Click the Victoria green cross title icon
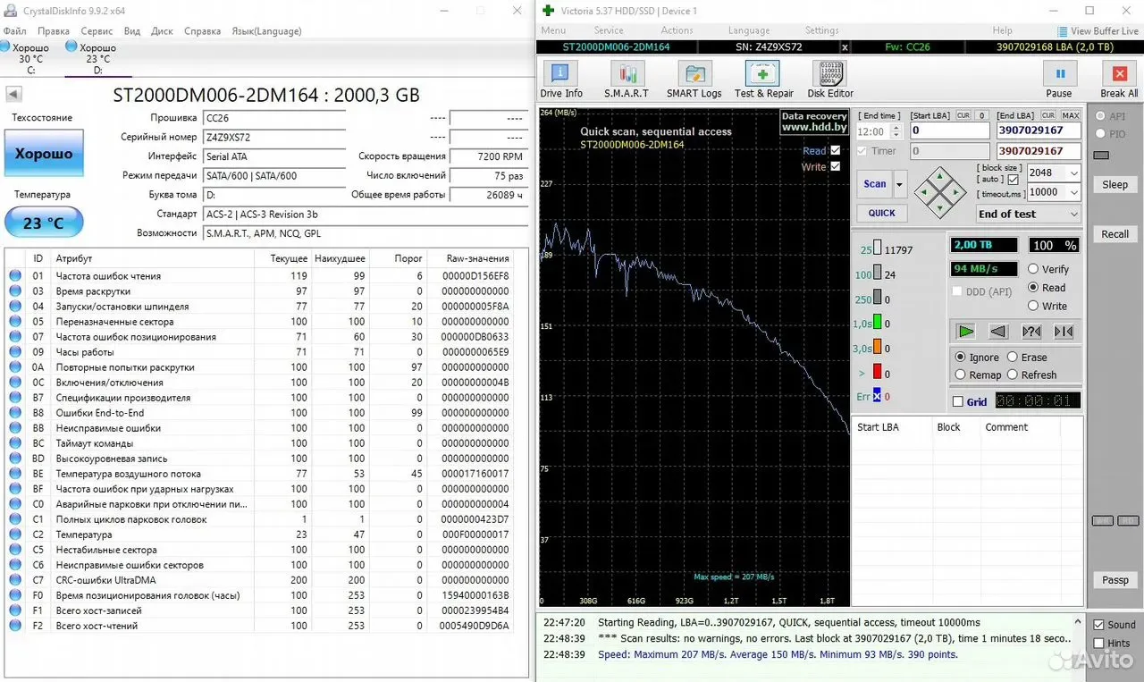This screenshot has height=682, width=1144. pos(548,11)
